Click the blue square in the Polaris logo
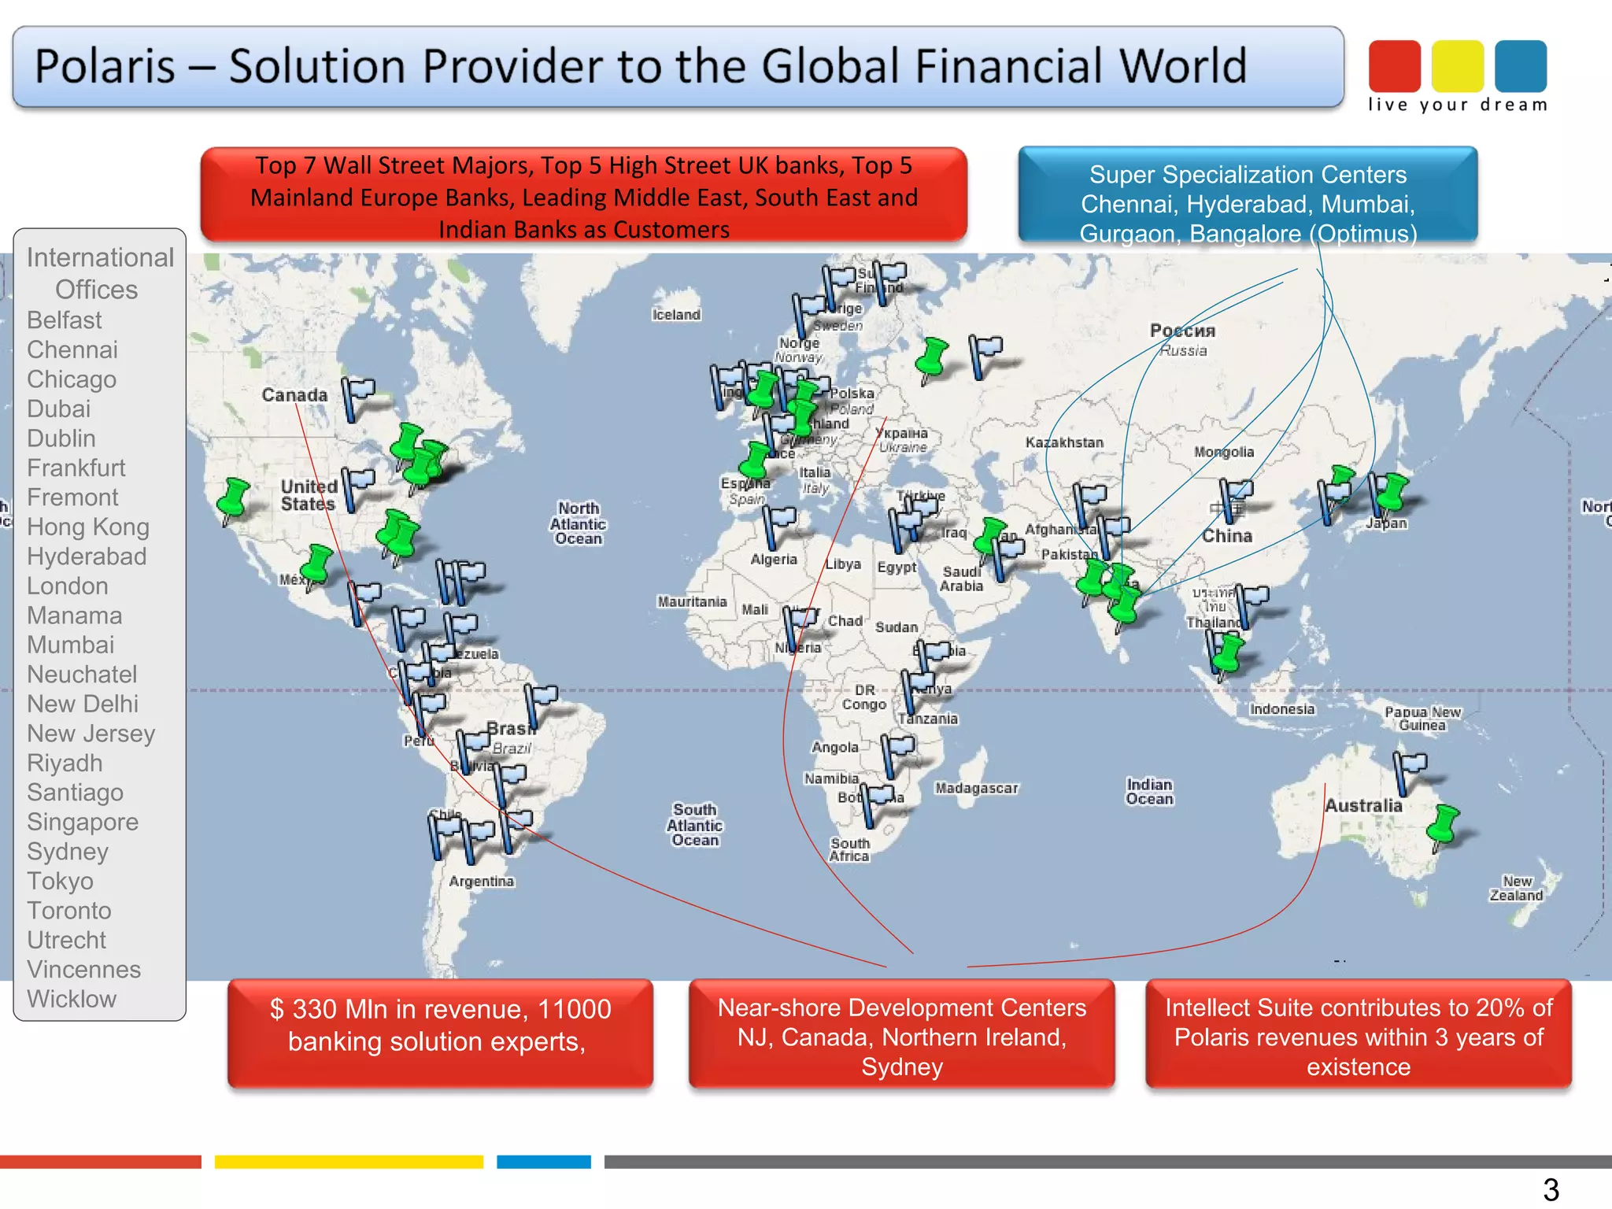 point(1521,66)
